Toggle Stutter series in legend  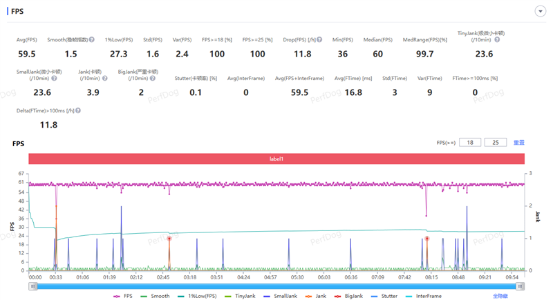point(384,296)
